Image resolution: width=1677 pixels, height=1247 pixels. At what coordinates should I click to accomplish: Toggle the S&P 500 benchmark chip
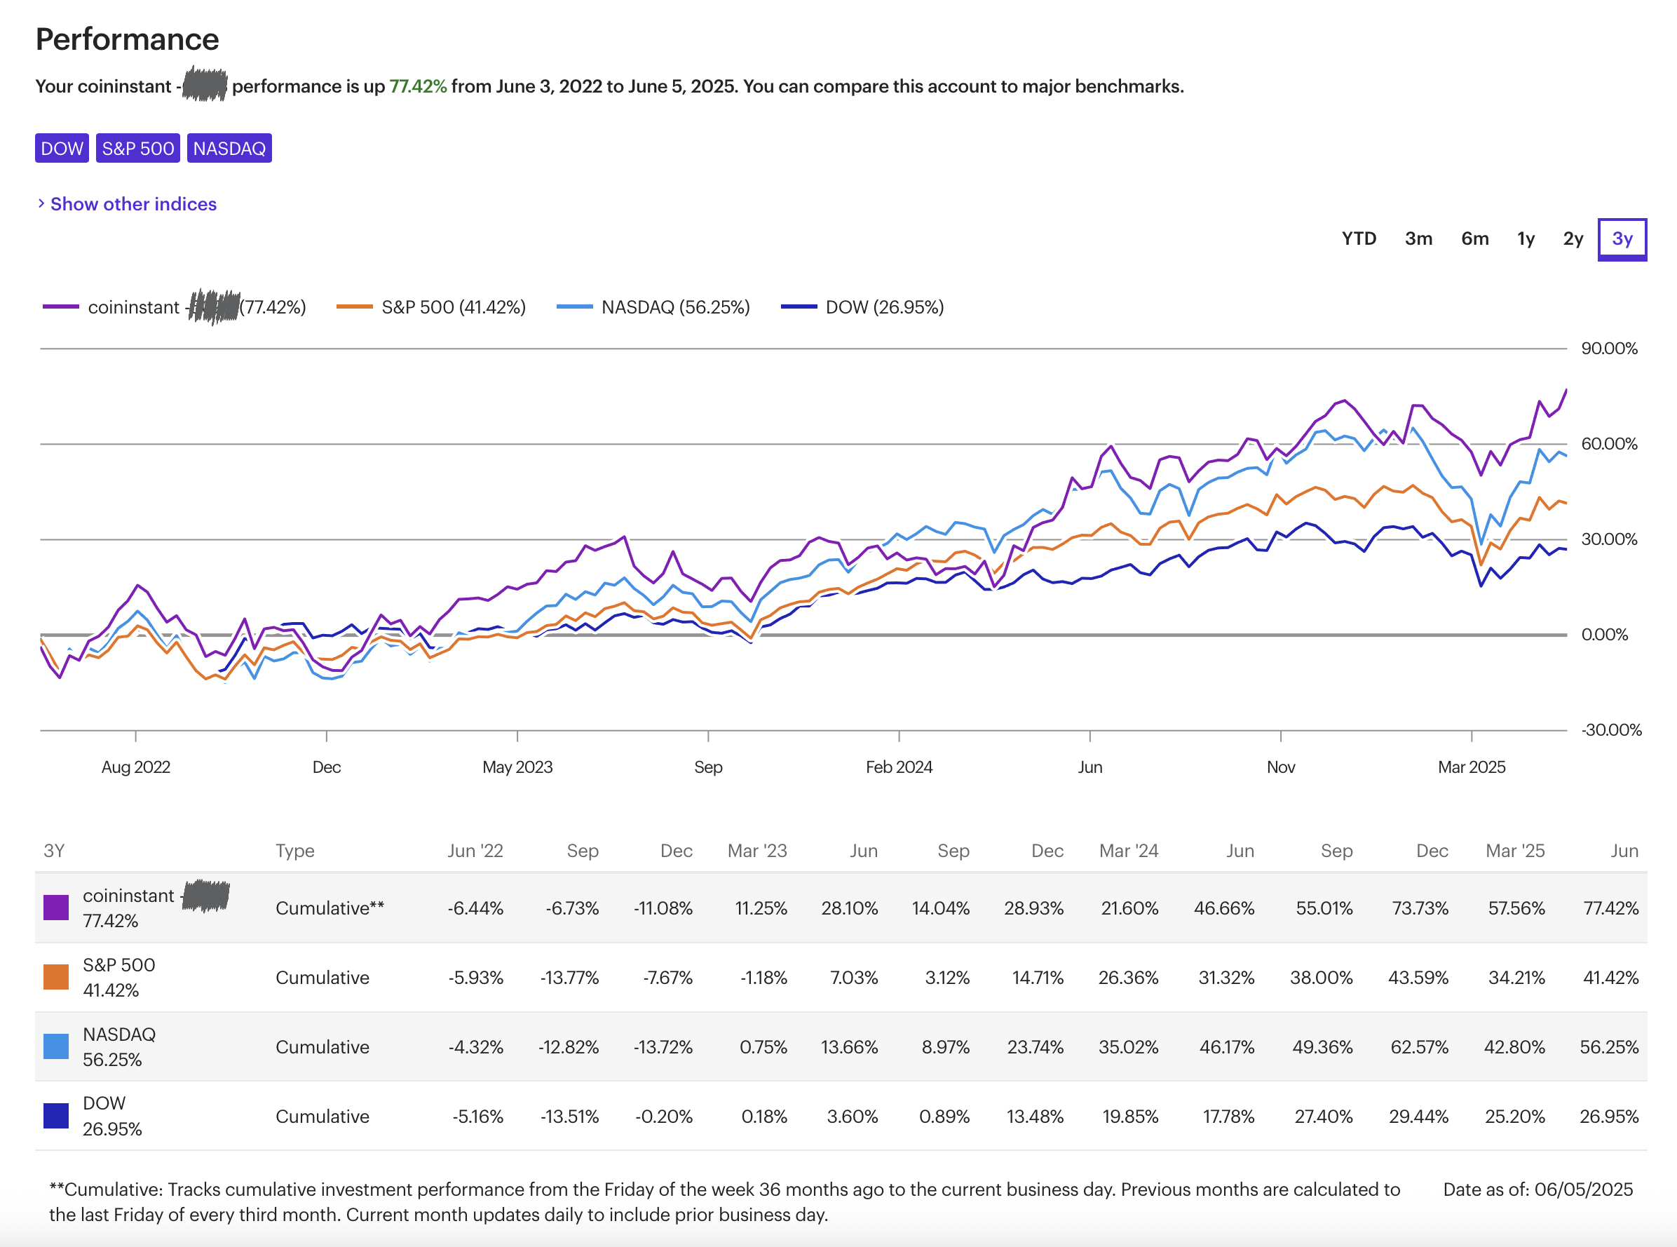pos(138,148)
